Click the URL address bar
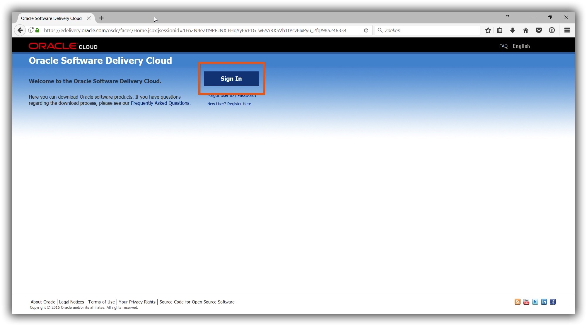The height and width of the screenshot is (326, 587). coord(195,30)
